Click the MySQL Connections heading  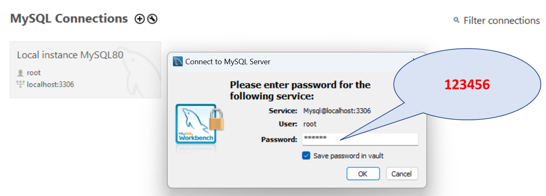[69, 18]
